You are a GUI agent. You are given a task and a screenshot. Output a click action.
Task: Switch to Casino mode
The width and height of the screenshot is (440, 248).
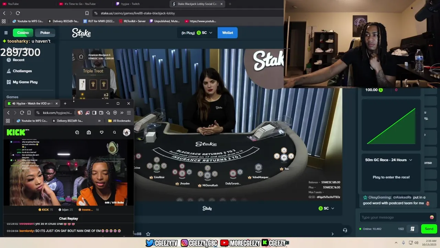(23, 33)
